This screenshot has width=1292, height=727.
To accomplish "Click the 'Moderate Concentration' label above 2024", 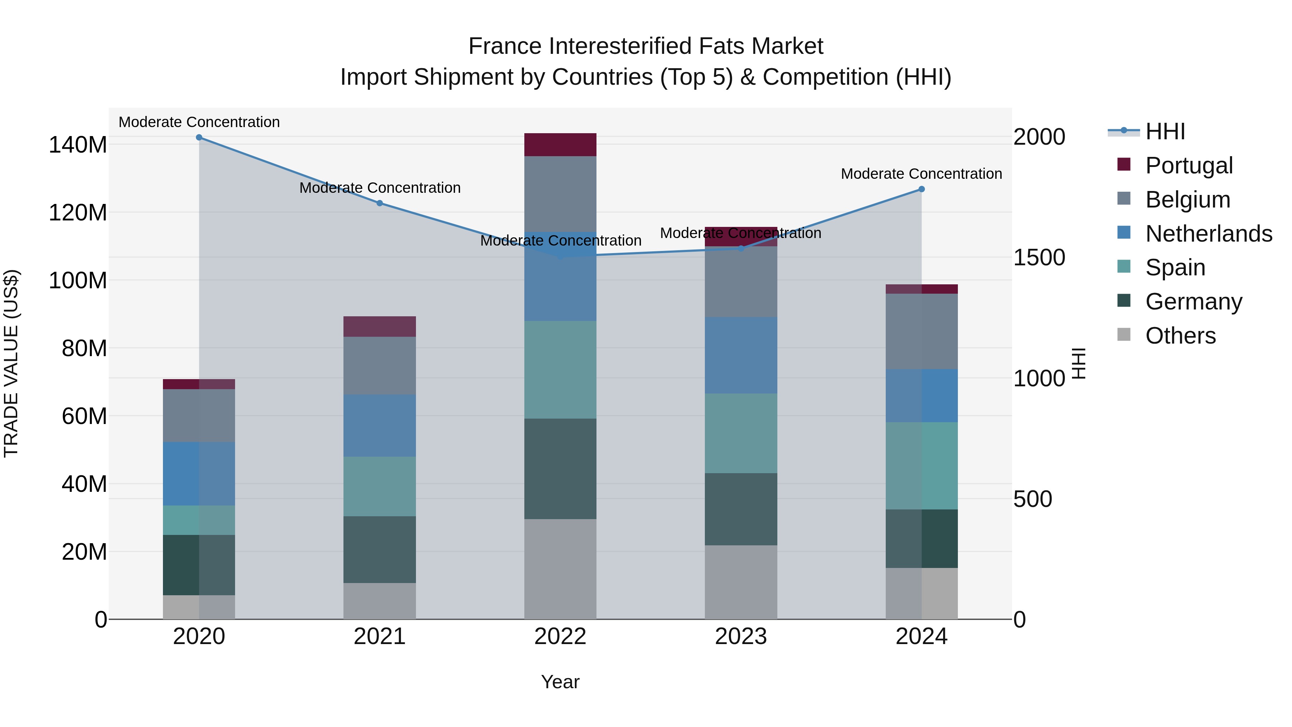I will tap(922, 174).
